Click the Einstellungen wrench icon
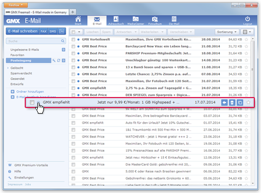 (x=10, y=177)
